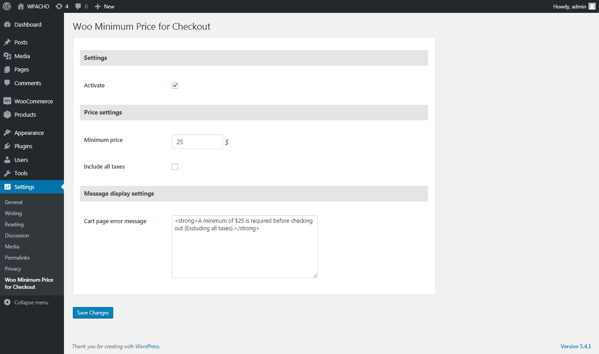The image size is (599, 354).
Task: Go to the General settings submenu
Action: point(14,202)
